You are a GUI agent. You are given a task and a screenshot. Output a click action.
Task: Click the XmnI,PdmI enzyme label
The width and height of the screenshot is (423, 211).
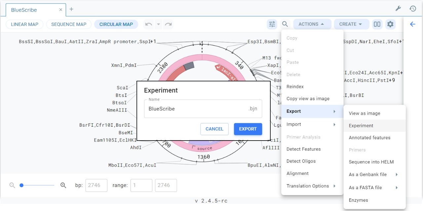[124, 65]
